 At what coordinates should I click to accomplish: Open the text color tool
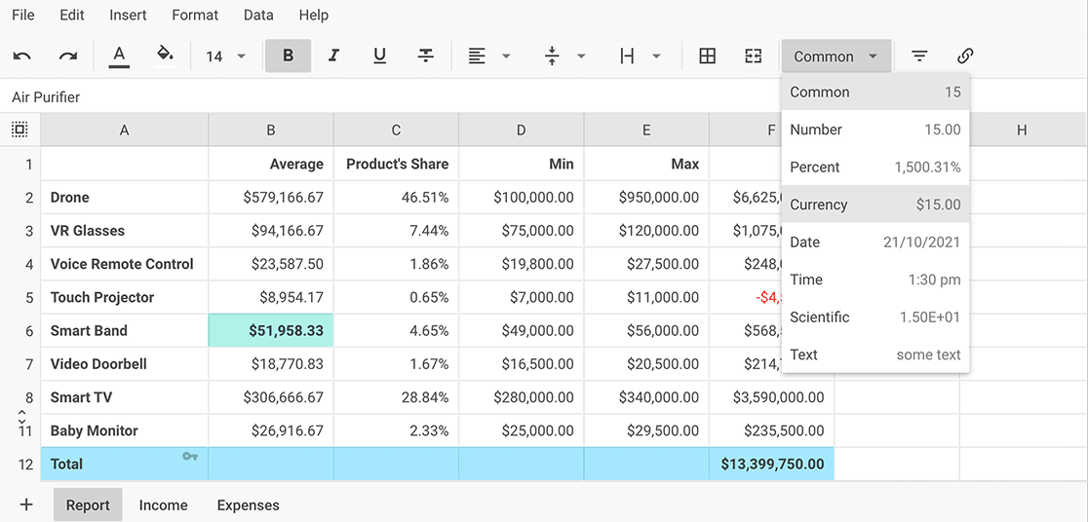(x=119, y=56)
